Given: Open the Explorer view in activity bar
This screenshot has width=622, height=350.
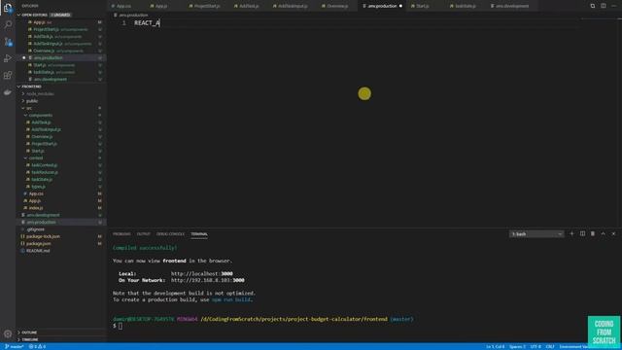Looking at the screenshot, I should pyautogui.click(x=8, y=8).
